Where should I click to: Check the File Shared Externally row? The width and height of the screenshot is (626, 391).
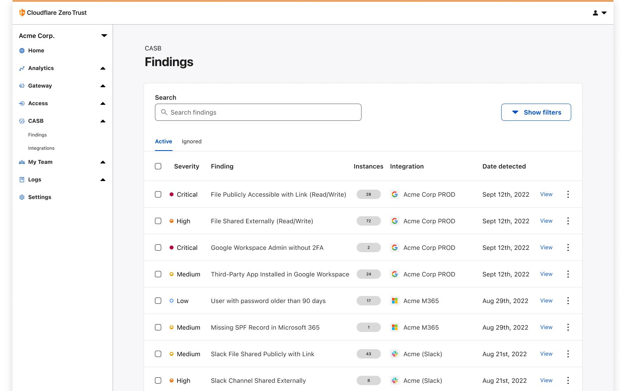coord(158,221)
